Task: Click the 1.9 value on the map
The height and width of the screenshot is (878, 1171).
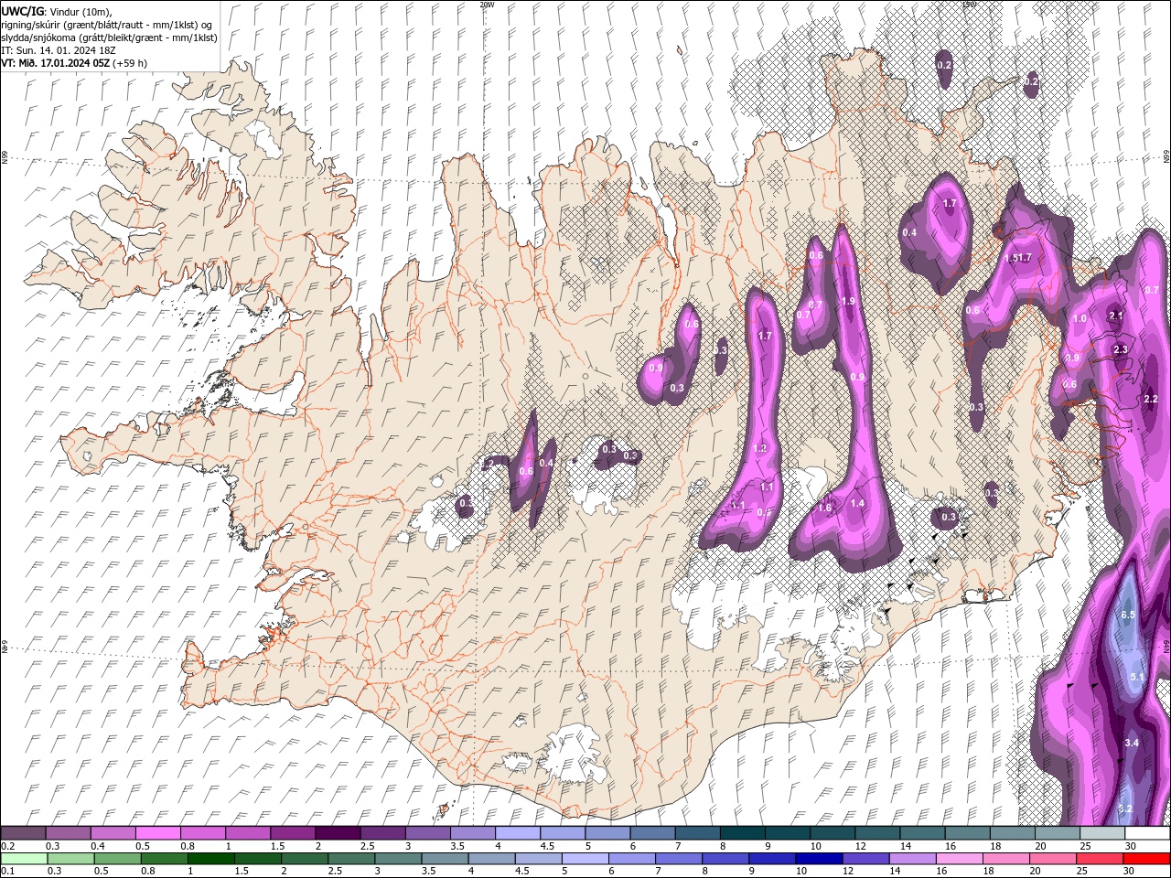Action: click(x=848, y=301)
